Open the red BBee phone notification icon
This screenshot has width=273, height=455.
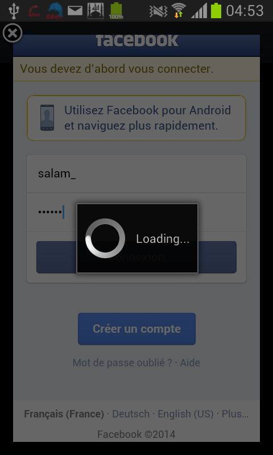click(34, 11)
